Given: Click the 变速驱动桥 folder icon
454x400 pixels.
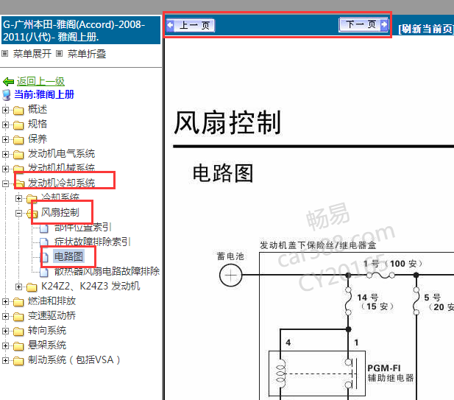Looking at the screenshot, I should click(18, 317).
